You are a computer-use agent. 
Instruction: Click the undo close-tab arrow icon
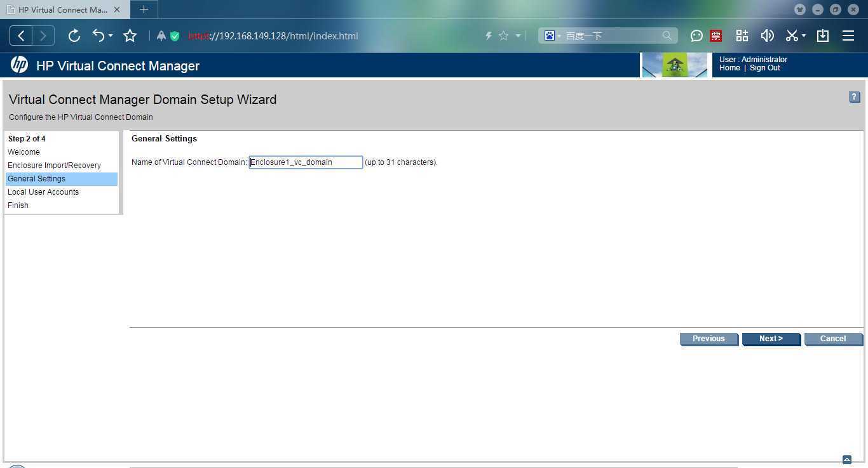(x=98, y=36)
